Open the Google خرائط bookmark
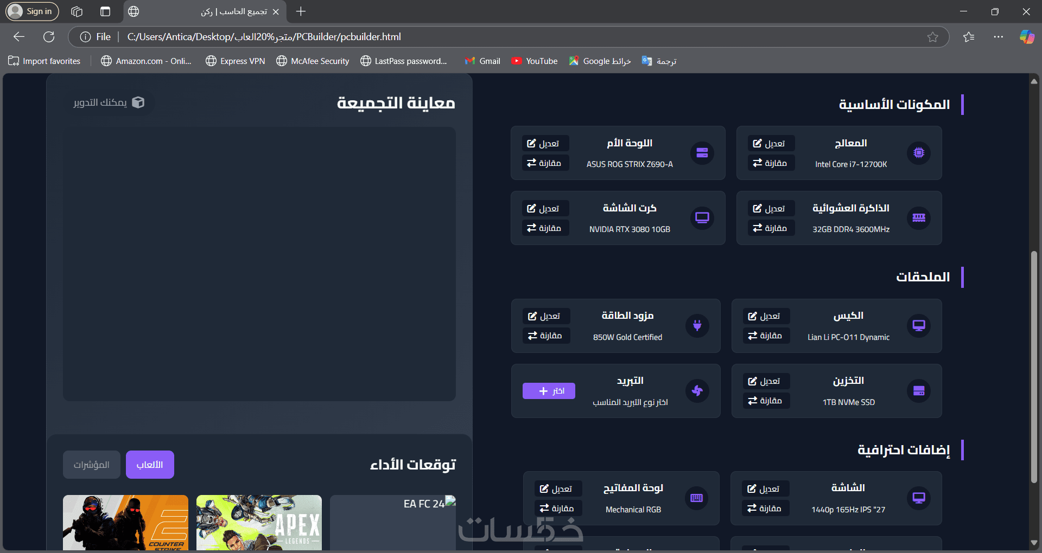 pyautogui.click(x=600, y=61)
